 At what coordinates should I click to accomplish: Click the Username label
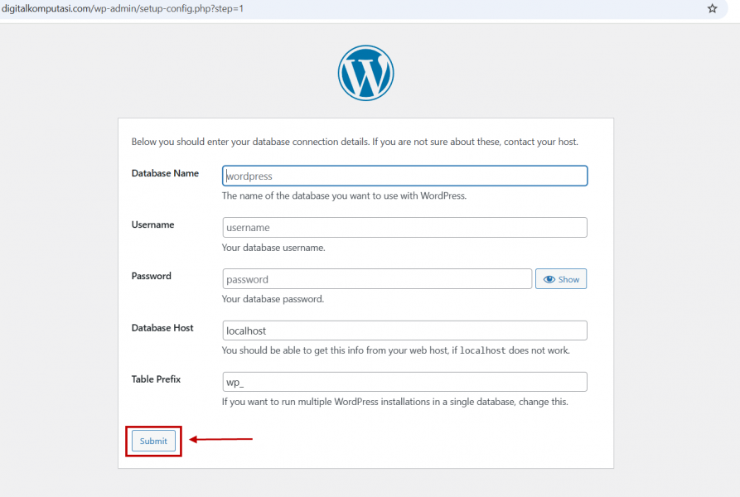153,224
